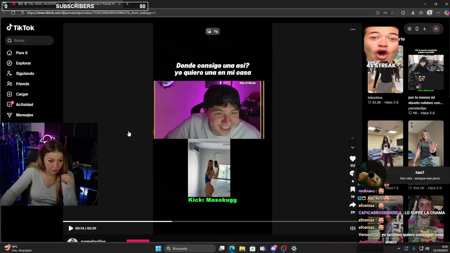Screen dimensions: 450x253
Task: Like the video with the heart icon
Action: (353, 159)
